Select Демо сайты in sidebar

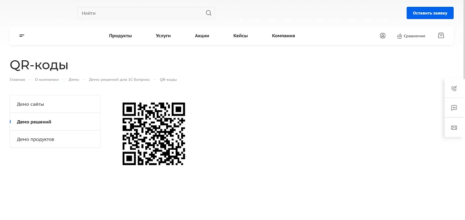point(55,104)
